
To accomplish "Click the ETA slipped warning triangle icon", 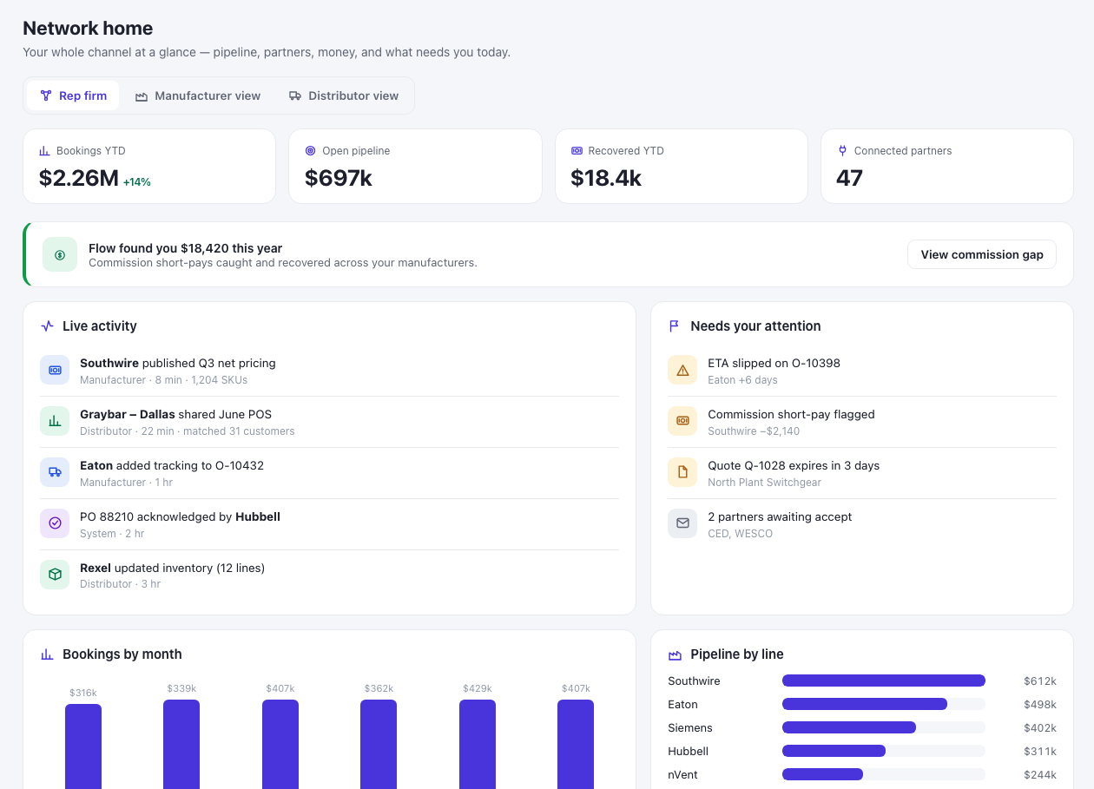I will click(682, 370).
